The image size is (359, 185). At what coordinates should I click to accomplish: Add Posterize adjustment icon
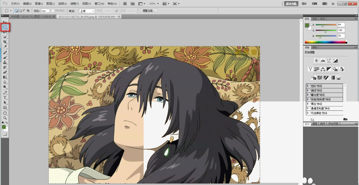pyautogui.click(x=320, y=78)
